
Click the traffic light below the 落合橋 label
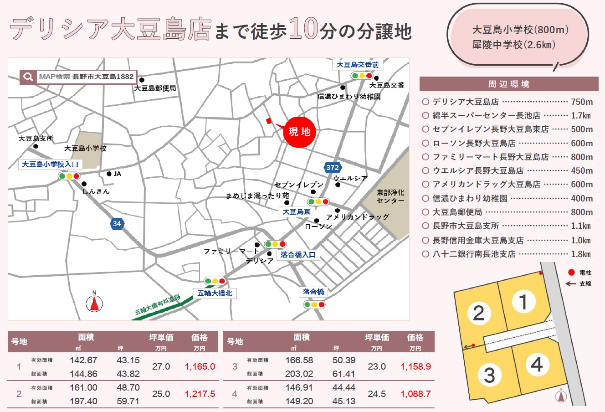[314, 304]
